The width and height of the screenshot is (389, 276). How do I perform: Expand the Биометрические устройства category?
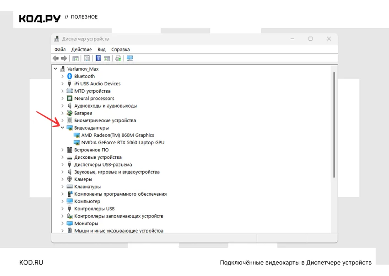tap(63, 120)
